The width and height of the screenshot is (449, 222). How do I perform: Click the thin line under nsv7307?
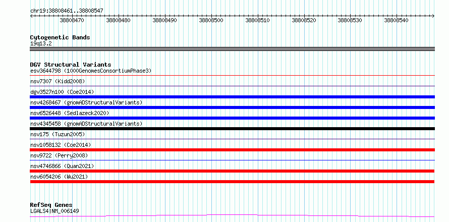coord(232,86)
